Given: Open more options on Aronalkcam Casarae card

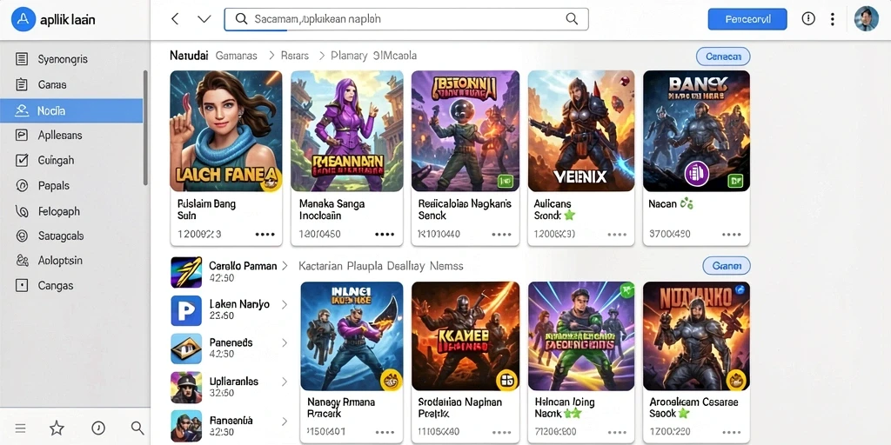Looking at the screenshot, I should coord(731,433).
